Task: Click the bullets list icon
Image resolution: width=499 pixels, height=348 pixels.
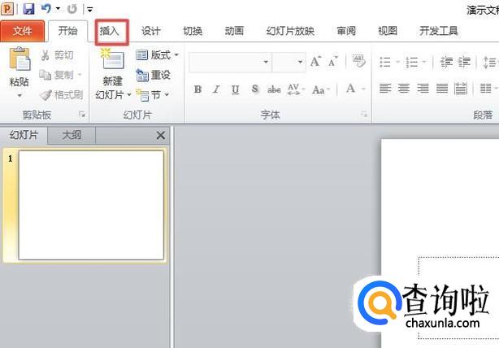Action: (x=385, y=62)
